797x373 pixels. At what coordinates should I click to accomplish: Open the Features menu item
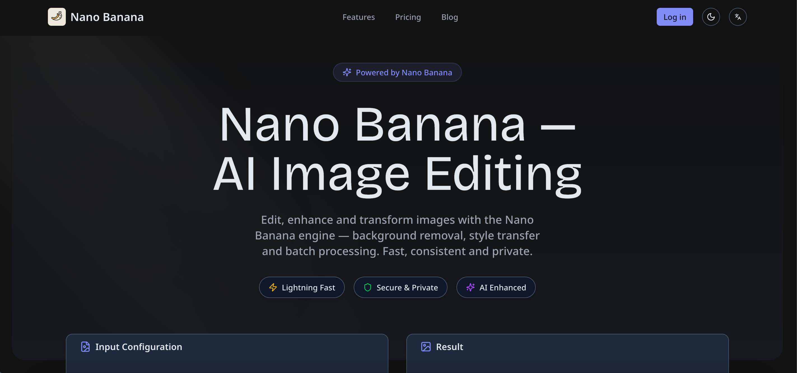[358, 17]
